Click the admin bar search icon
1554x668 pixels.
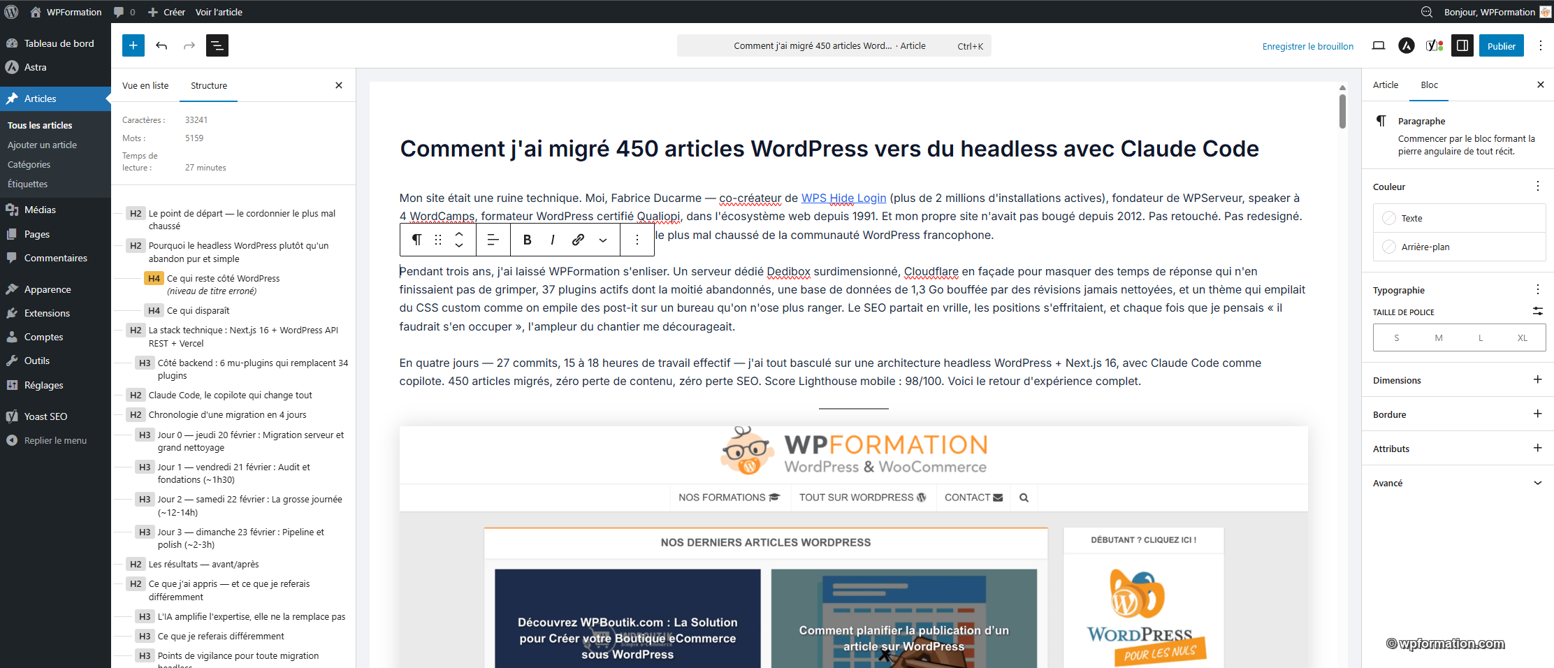click(x=1427, y=12)
